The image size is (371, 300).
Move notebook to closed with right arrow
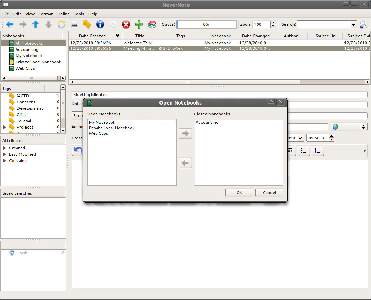185,133
